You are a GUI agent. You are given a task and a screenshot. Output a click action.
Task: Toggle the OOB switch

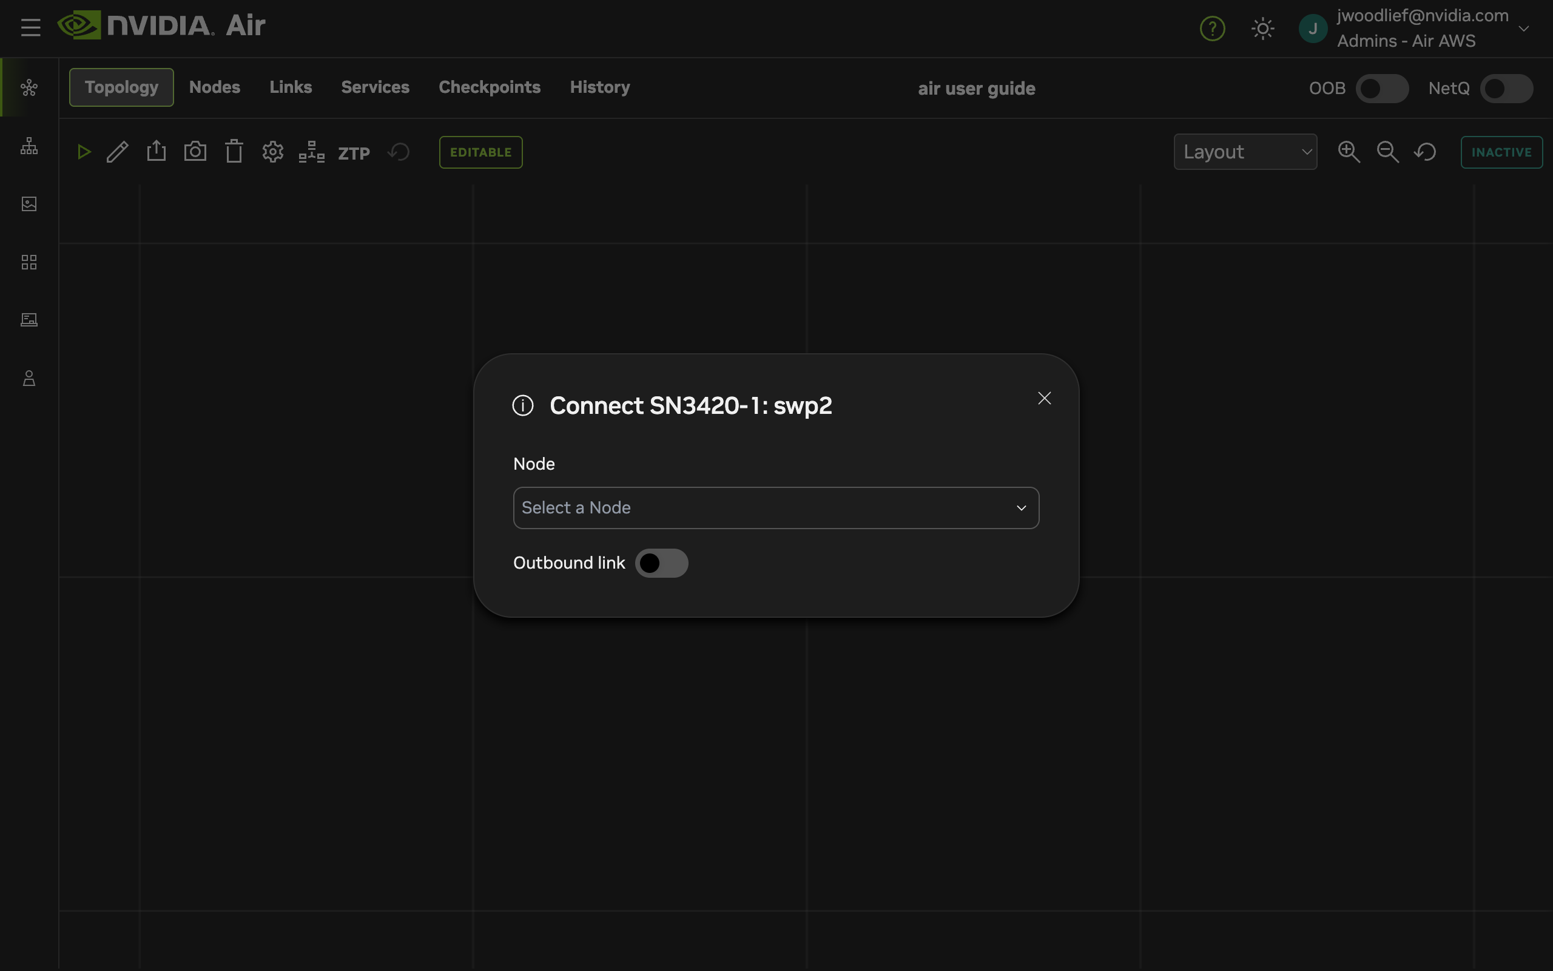1382,89
